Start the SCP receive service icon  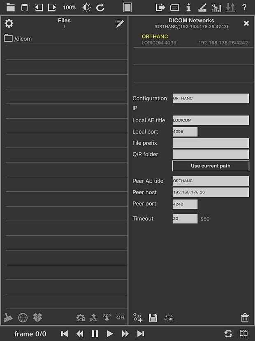click(107, 317)
